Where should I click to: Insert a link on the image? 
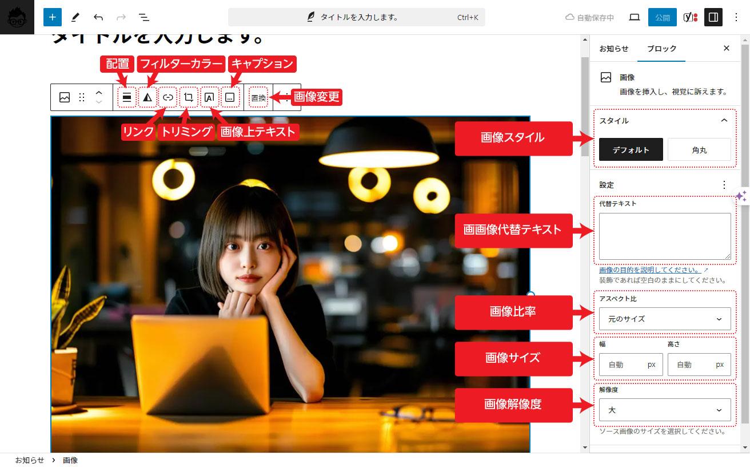point(168,97)
